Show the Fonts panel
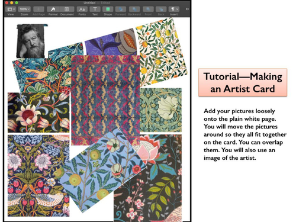Viewport: 296px width, 222px height. (82, 9)
